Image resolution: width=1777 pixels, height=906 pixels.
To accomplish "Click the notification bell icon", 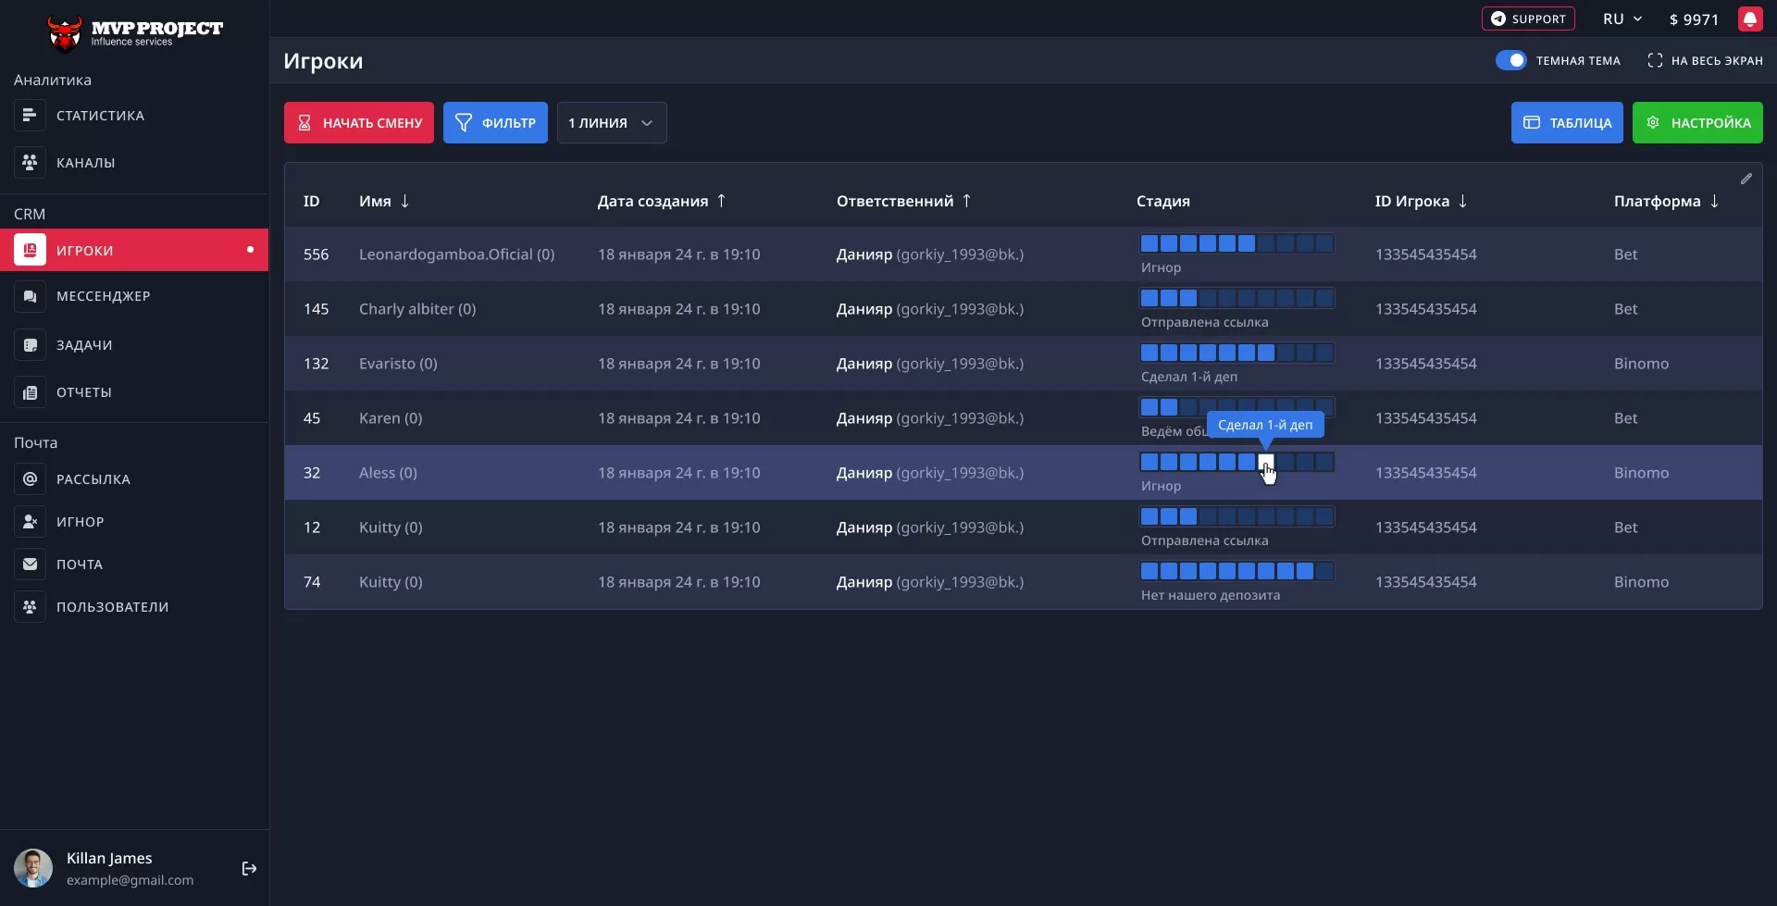I will point(1749,19).
